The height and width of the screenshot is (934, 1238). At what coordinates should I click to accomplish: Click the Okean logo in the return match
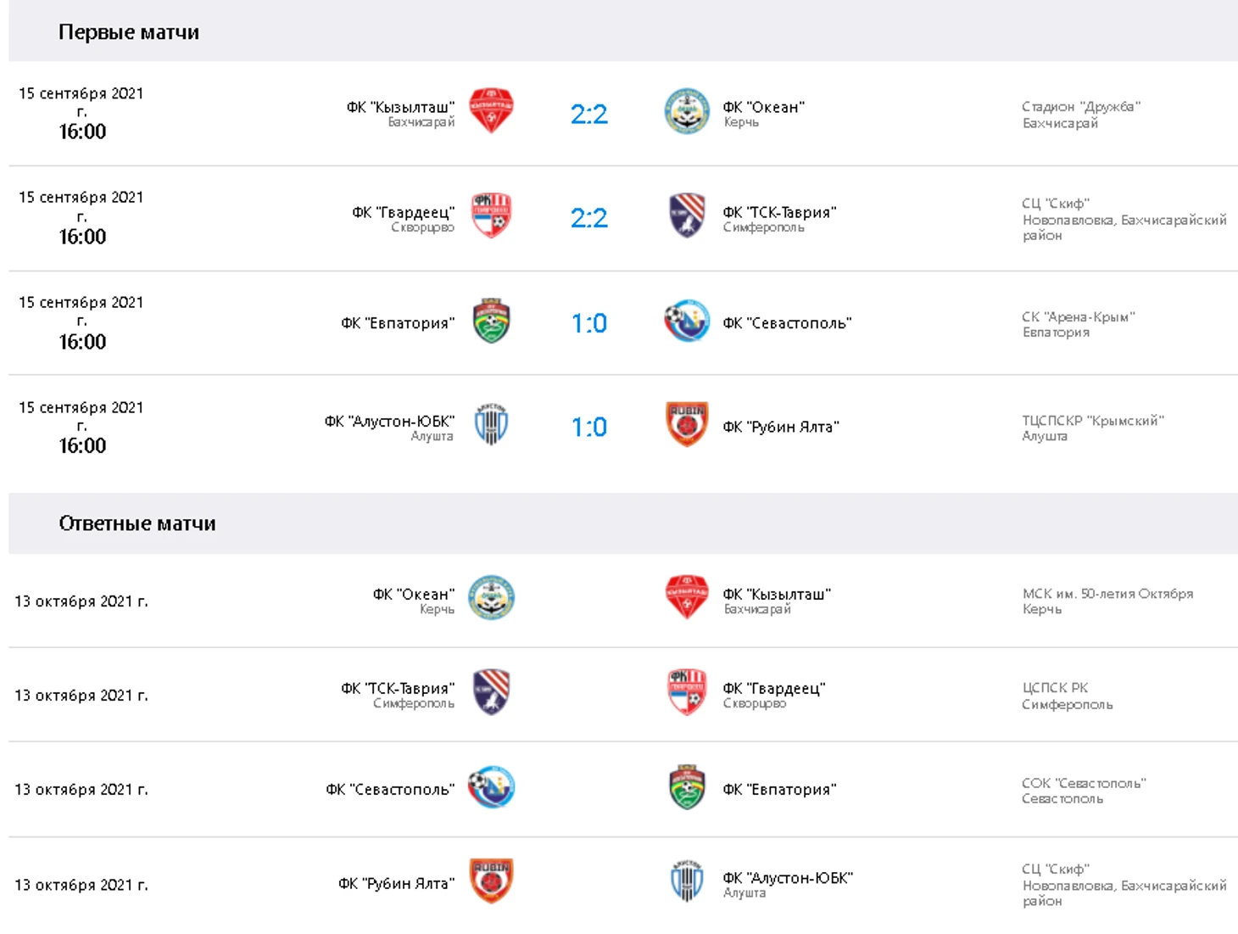coord(491,597)
